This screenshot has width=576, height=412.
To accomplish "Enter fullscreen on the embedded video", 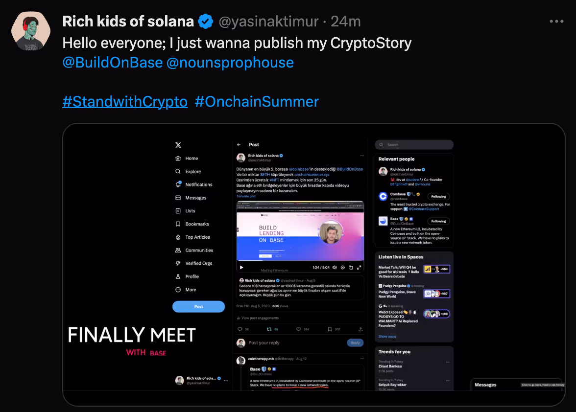I will pos(359,268).
